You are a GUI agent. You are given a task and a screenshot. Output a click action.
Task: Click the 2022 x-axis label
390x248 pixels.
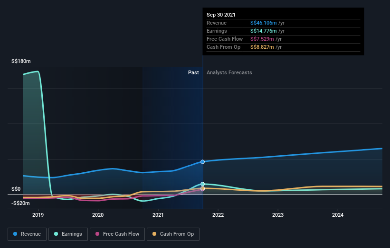[x=218, y=215]
